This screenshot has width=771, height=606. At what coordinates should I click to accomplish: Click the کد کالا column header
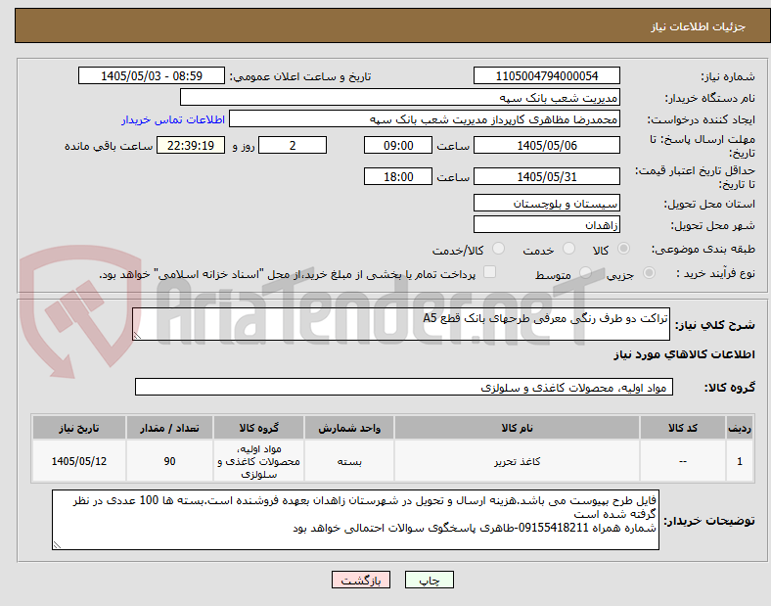point(683,428)
